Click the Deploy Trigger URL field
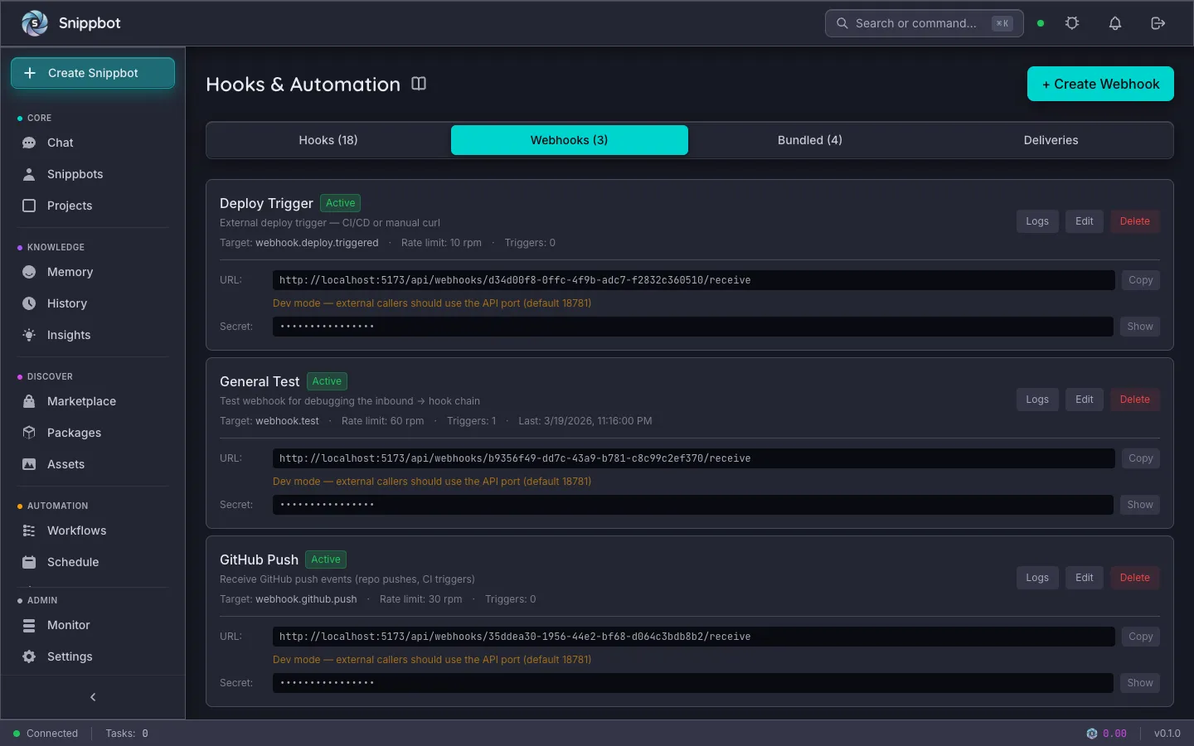Image resolution: width=1194 pixels, height=746 pixels. [x=693, y=280]
